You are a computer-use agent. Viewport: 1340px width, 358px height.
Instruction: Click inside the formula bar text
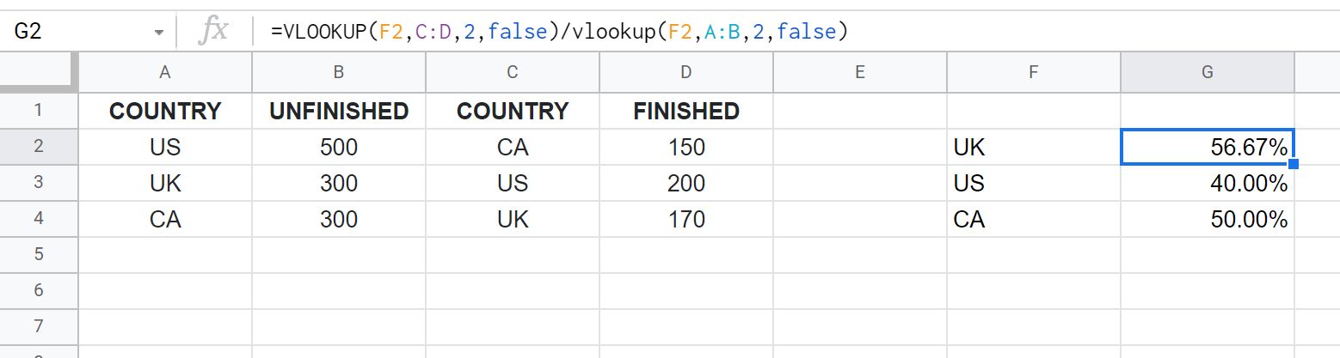559,32
